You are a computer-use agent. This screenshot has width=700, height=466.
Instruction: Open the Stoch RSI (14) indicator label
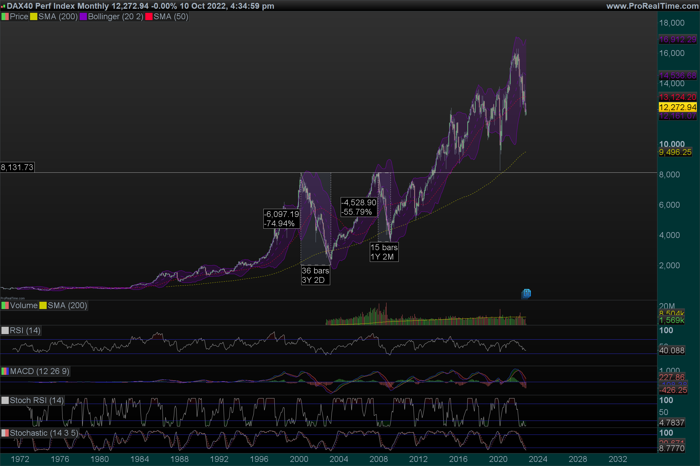36,400
